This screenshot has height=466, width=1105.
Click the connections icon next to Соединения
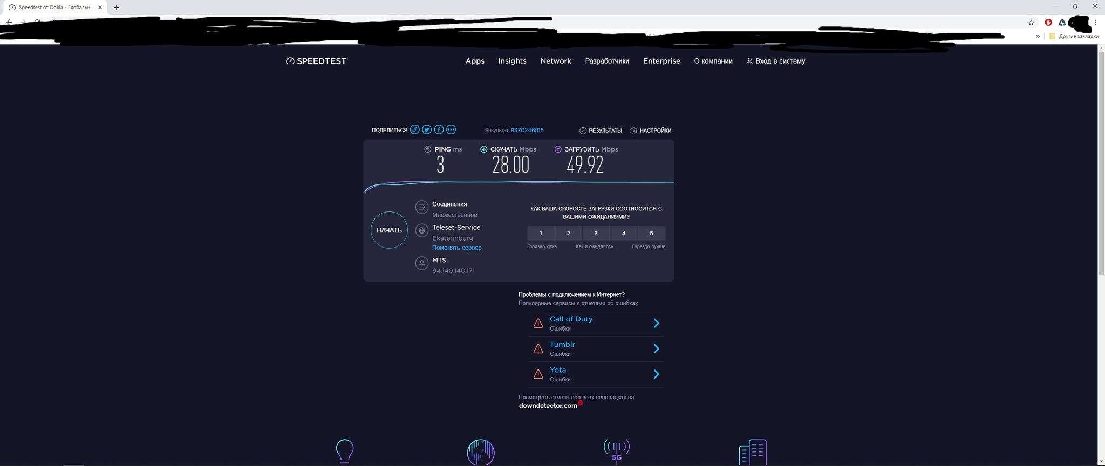422,207
